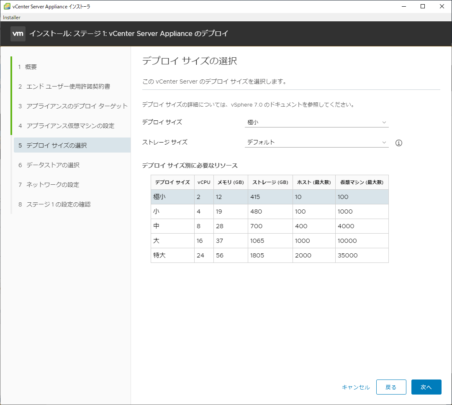Go to step 2 エンド ユーザー使用許諾契約書
452x405 pixels.
click(x=64, y=87)
